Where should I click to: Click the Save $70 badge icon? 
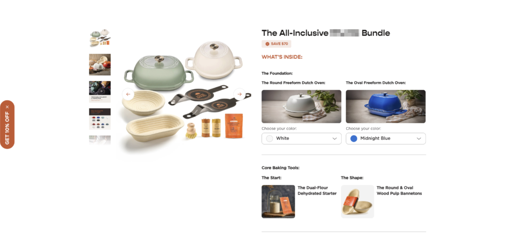267,44
